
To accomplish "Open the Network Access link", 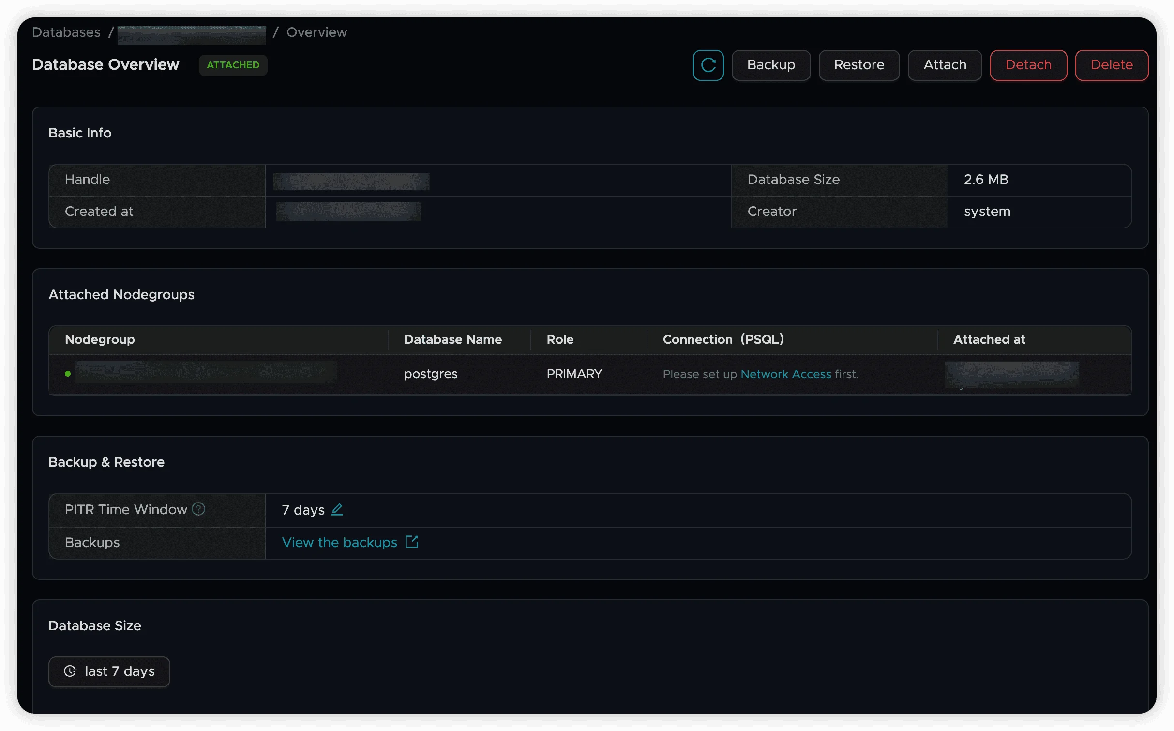I will [785, 374].
